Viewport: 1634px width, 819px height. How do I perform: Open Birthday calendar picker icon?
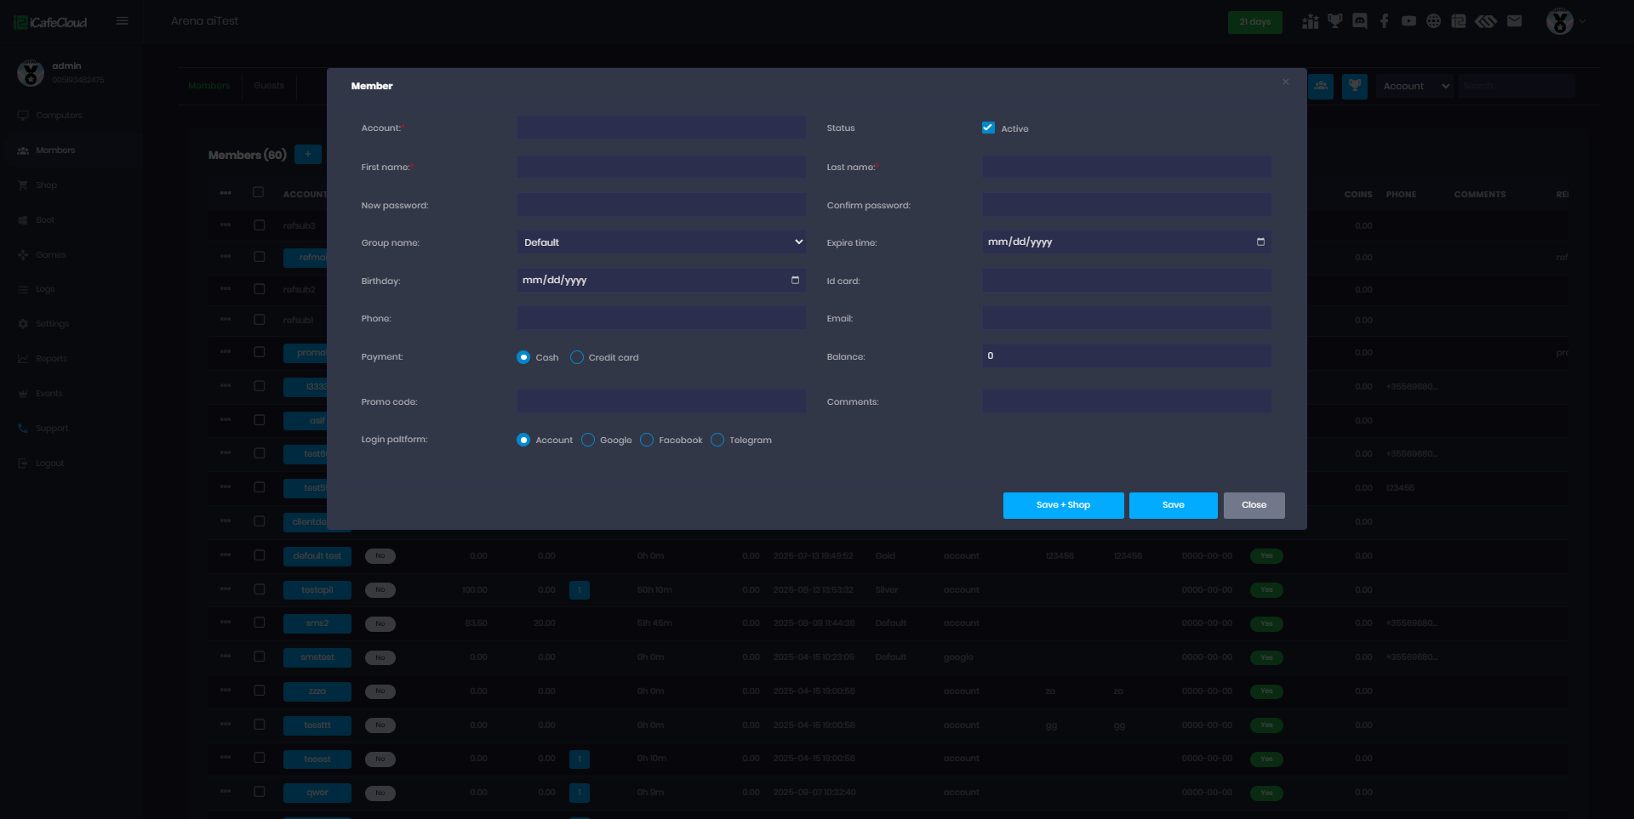(x=795, y=280)
